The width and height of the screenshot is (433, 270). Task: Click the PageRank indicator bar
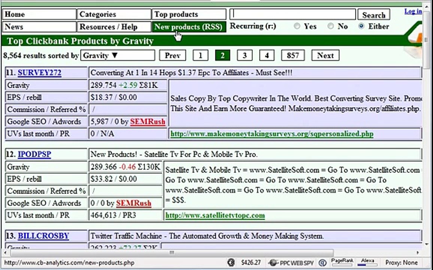(342, 262)
